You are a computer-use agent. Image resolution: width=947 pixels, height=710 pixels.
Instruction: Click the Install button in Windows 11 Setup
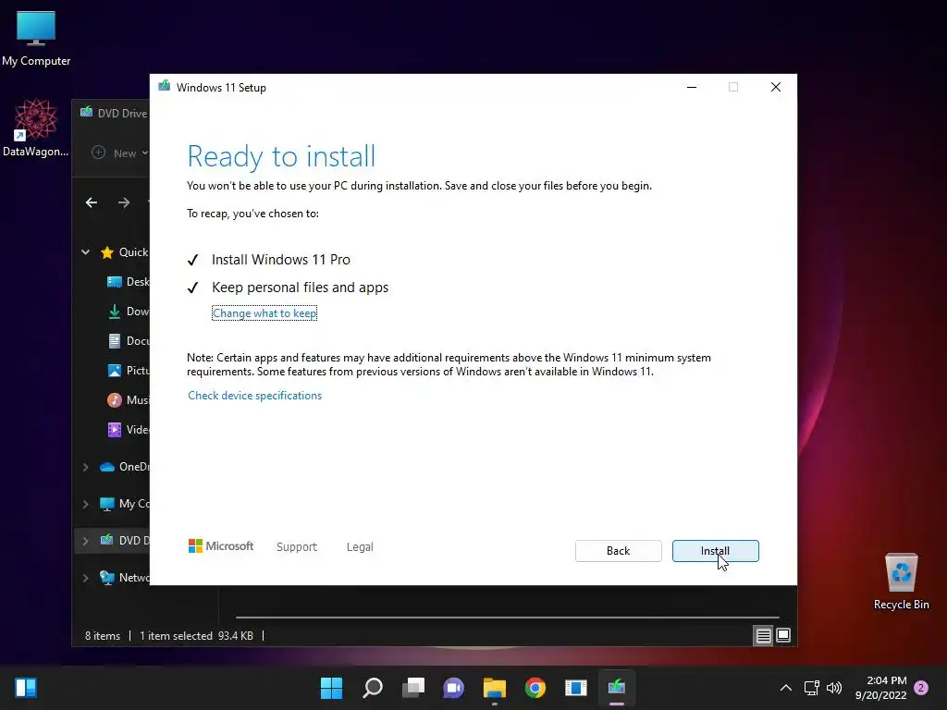(x=715, y=551)
